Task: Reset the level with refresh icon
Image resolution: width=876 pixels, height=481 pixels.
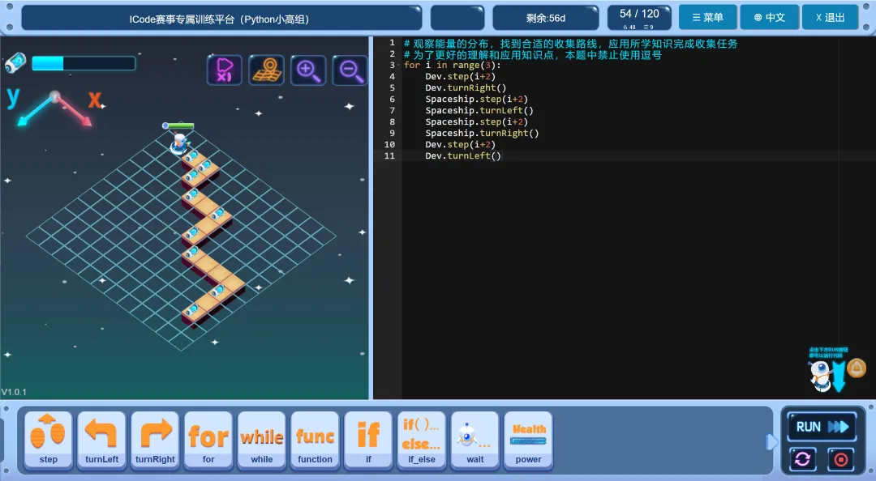Action: point(803,459)
